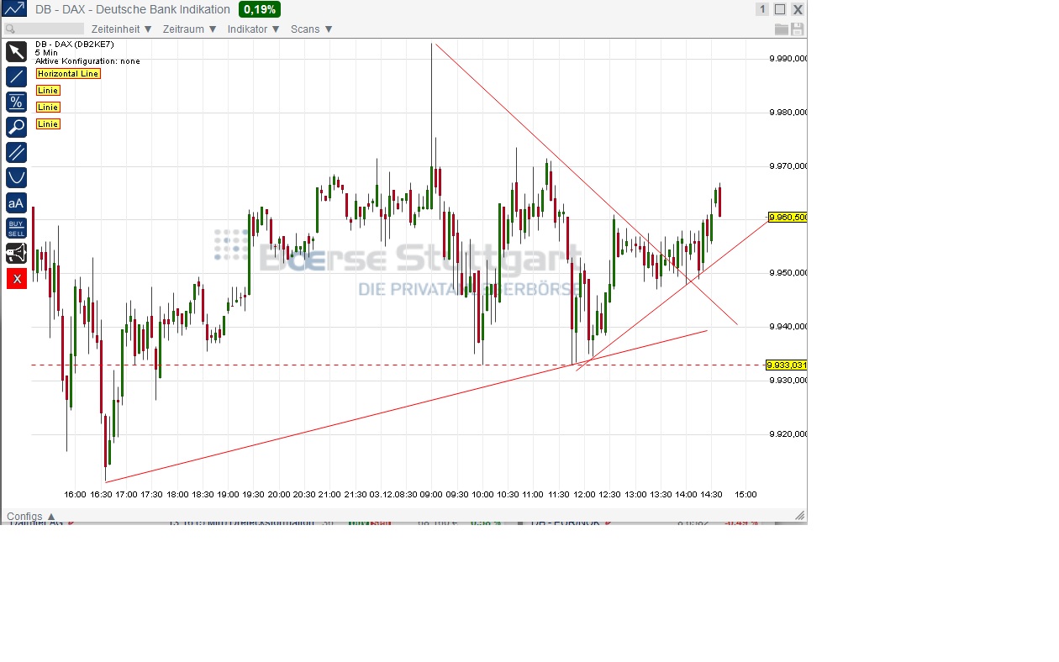Open the Zeiteinheit dropdown
This screenshot has height=662, width=1059.
(118, 28)
